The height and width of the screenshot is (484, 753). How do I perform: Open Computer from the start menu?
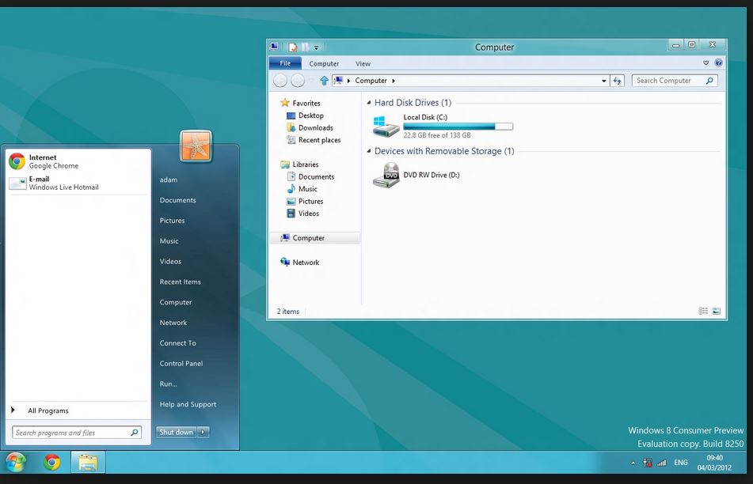(176, 302)
